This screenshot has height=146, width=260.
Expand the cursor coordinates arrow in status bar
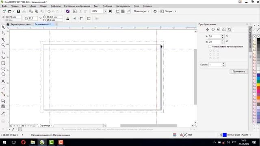pos(22,135)
